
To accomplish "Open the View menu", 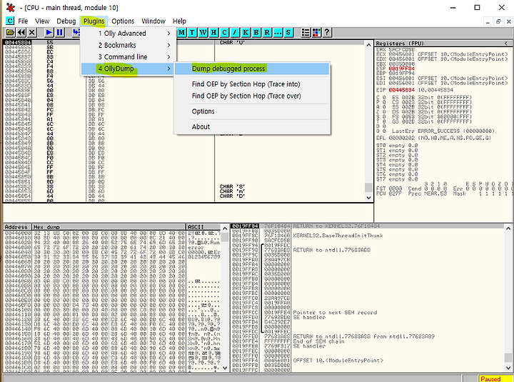I will click(42, 21).
